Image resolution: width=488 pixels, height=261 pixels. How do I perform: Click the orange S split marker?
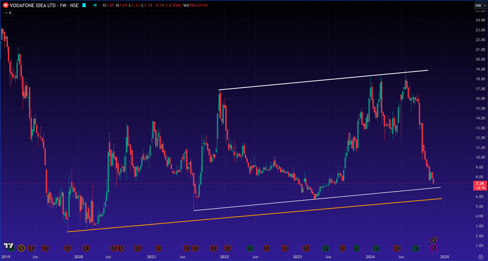coord(21,248)
